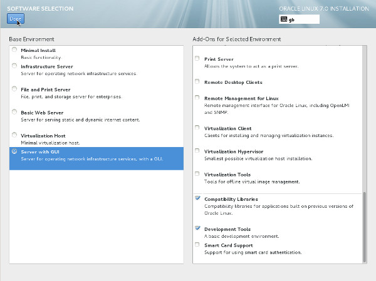376x281 pixels.
Task: Uncheck the Development Tools checkbox
Action: pyautogui.click(x=197, y=228)
